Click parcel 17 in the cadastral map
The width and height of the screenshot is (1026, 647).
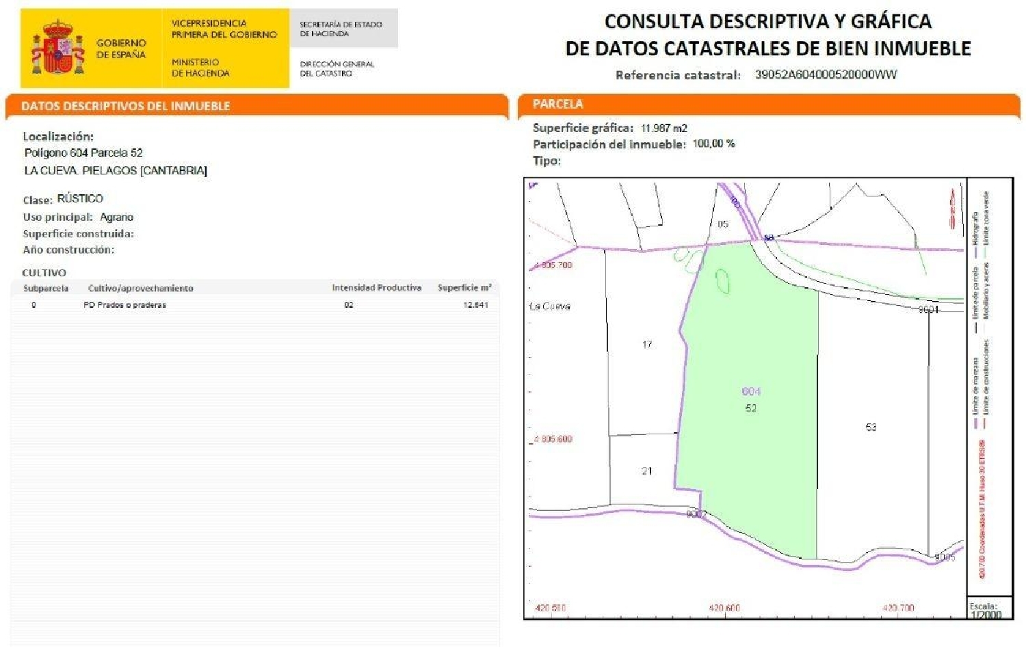pos(646,343)
